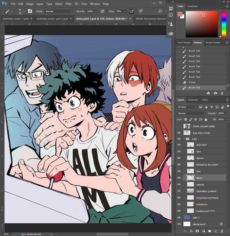Create a new history snapshot camera icon
230x236 pixels.
(x=215, y=93)
